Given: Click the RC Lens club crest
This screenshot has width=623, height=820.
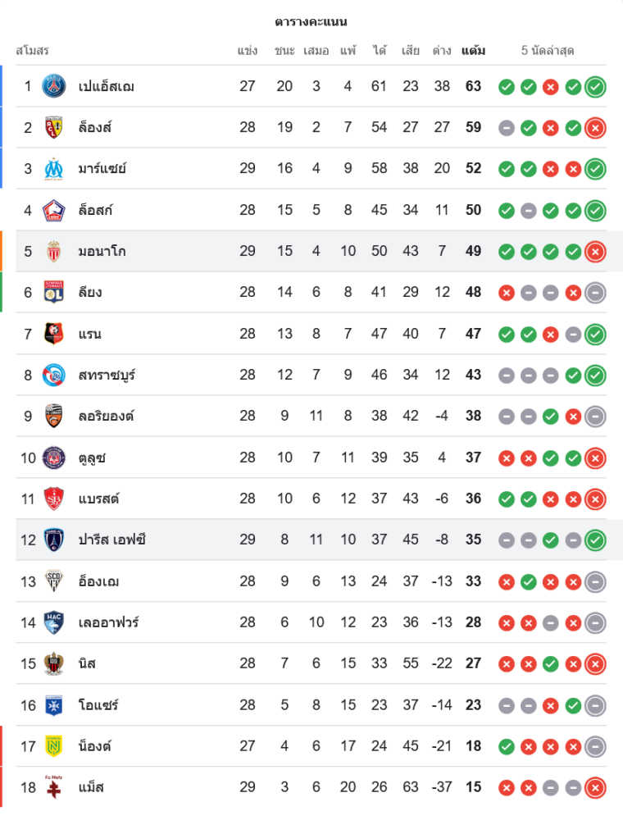Looking at the screenshot, I should click(54, 127).
